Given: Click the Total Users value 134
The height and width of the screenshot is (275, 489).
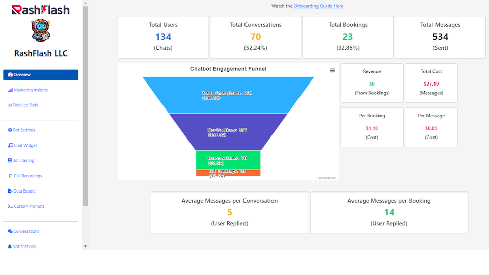Looking at the screenshot, I should click(163, 37).
